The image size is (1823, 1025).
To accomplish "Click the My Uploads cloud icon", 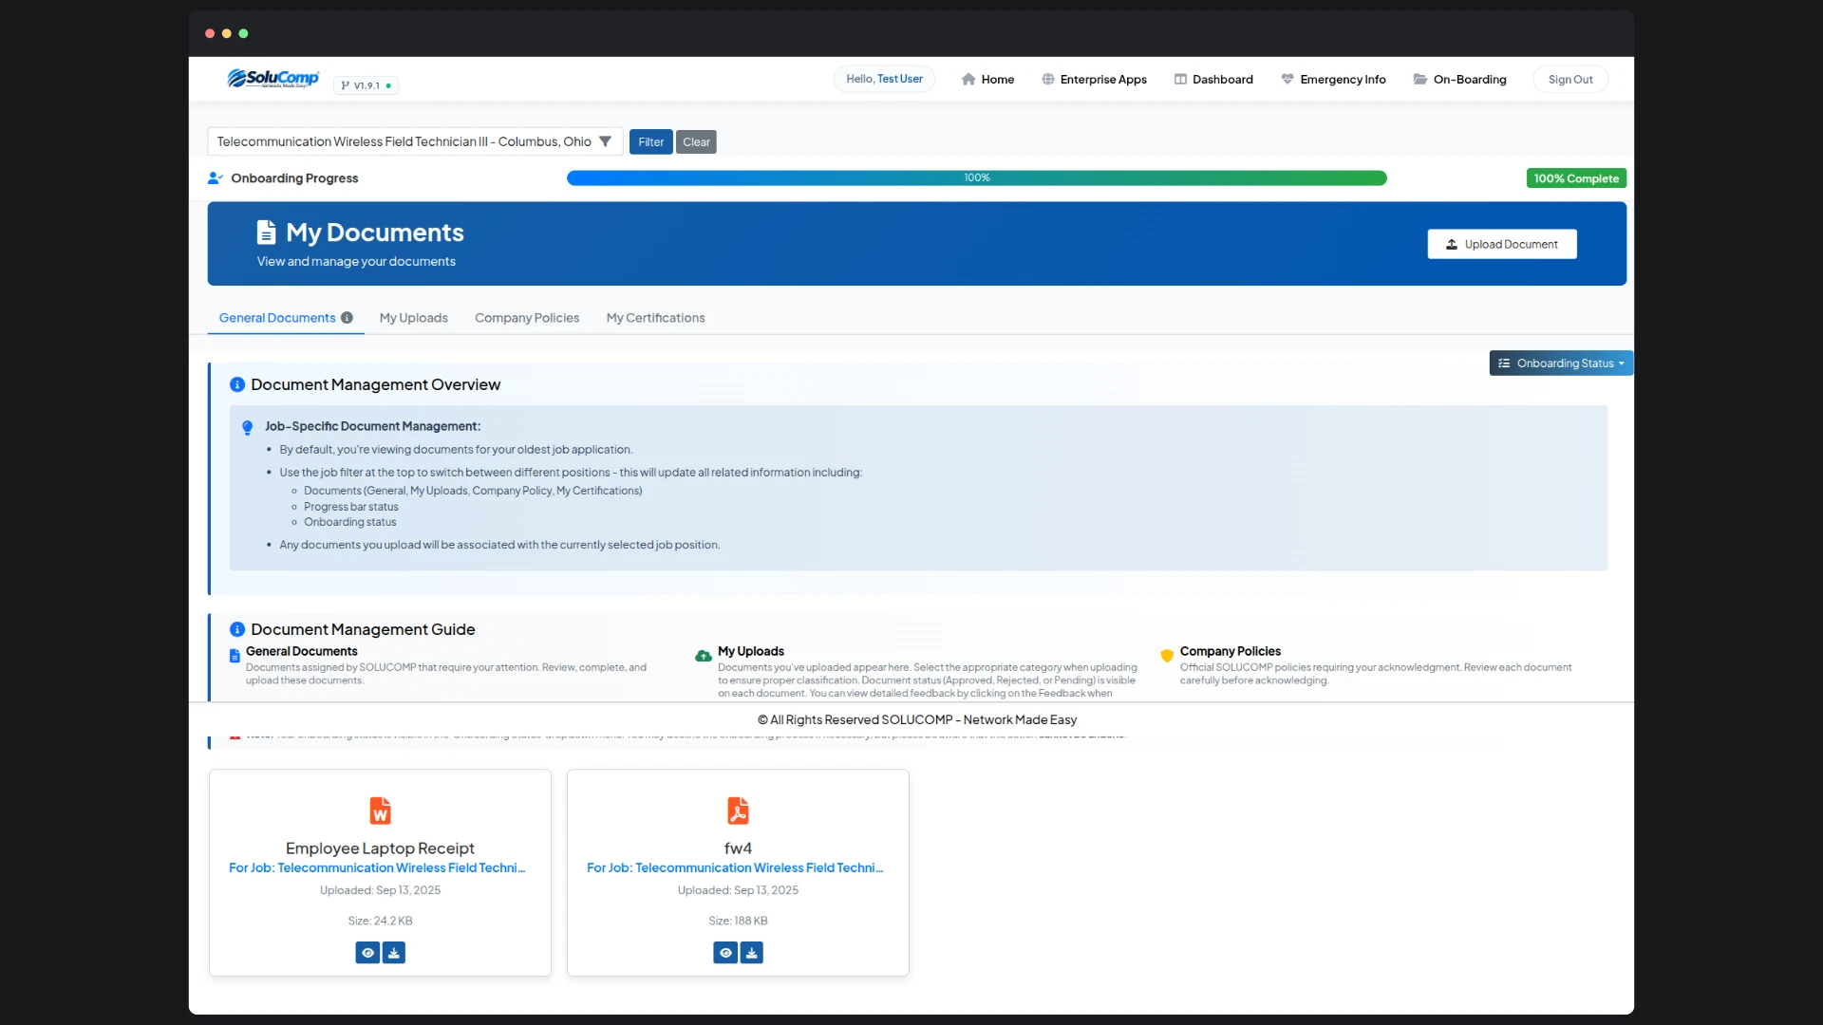I will pos(704,656).
